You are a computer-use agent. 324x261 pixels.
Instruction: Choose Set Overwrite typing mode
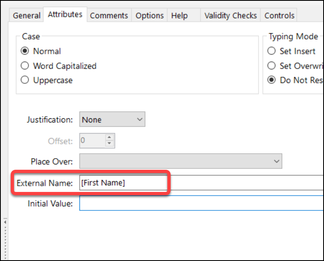271,66
